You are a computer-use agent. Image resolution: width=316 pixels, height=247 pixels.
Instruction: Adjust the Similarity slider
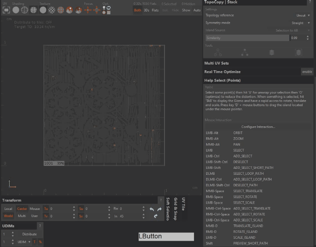[247, 38]
